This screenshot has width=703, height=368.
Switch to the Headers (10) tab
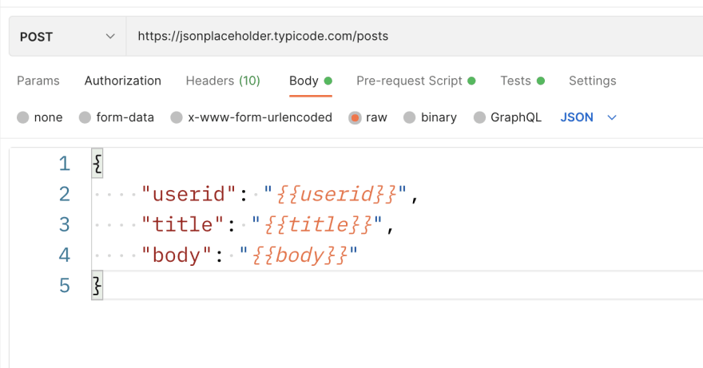coord(223,81)
